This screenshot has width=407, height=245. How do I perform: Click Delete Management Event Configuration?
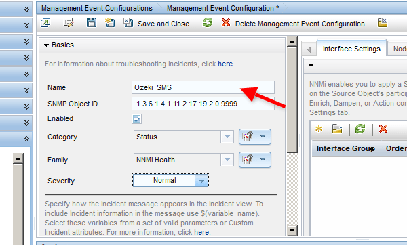[x=293, y=24]
